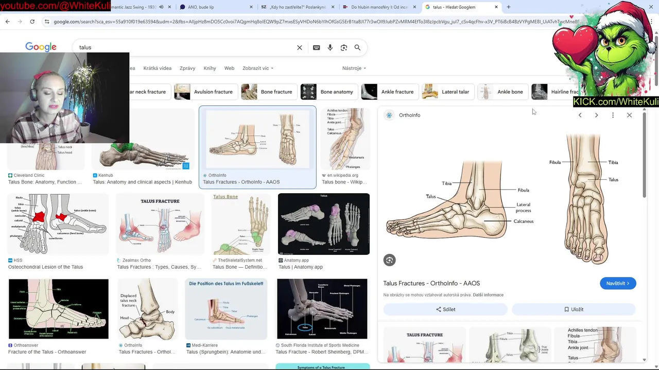Close the 'ANO, bude líp' tab
This screenshot has height=370, width=659.
pyautogui.click(x=251, y=7)
